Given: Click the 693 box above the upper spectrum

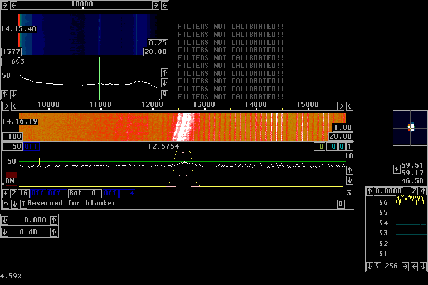Looking at the screenshot, I should tap(13, 62).
